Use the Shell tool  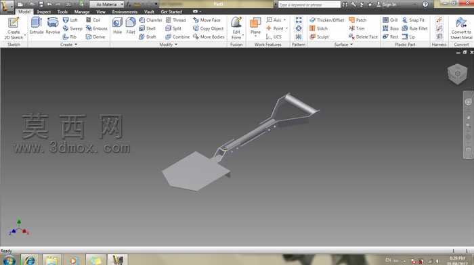pos(147,28)
